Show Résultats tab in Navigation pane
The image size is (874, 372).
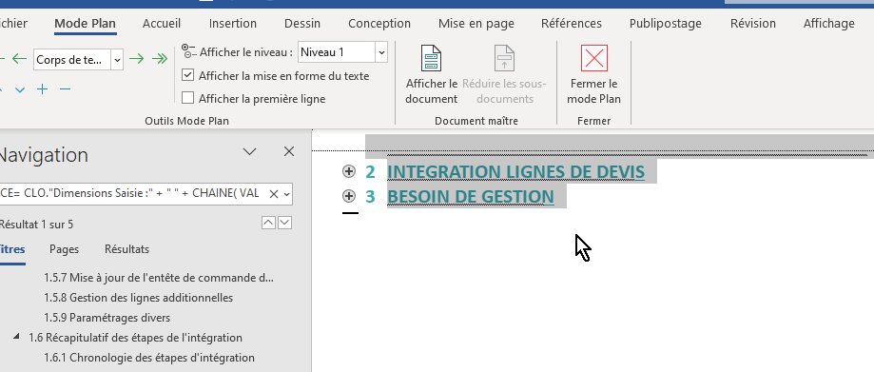click(127, 249)
